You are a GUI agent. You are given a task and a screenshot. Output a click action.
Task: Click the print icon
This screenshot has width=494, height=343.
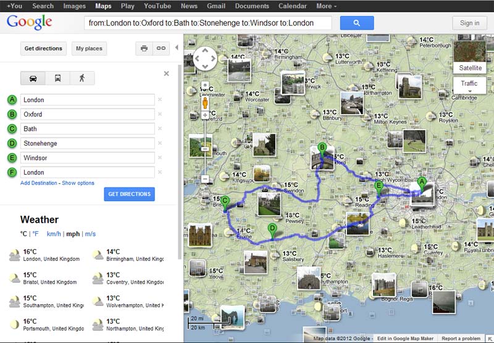(144, 48)
